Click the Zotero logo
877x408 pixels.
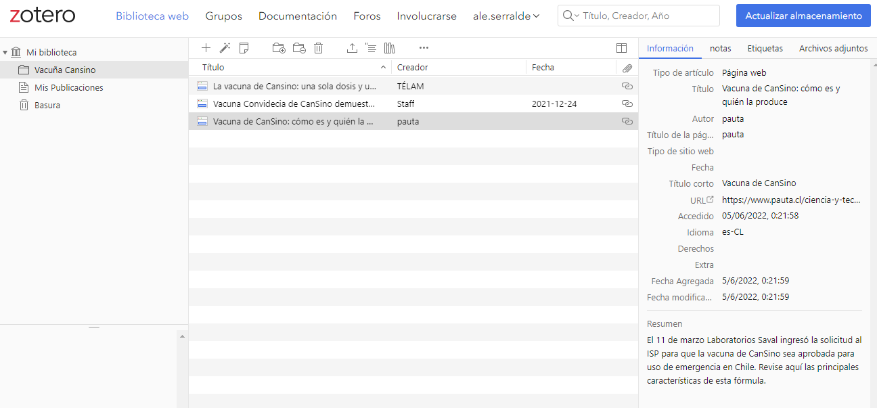[43, 15]
